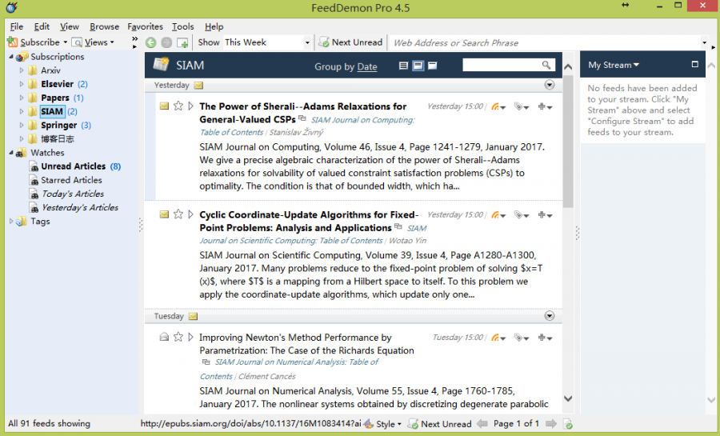Open the Browse menu
The width and height of the screenshot is (720, 436).
(x=104, y=26)
